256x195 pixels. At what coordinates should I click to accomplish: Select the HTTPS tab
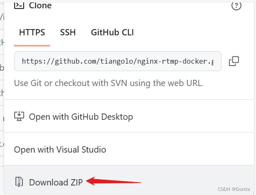pos(32,32)
